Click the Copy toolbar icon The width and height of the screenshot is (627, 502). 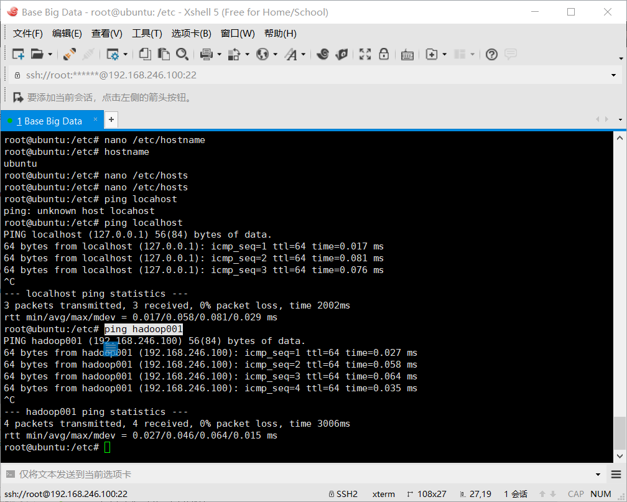click(145, 54)
